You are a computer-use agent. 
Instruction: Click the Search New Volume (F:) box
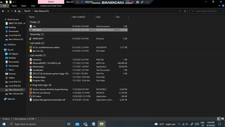206,11
